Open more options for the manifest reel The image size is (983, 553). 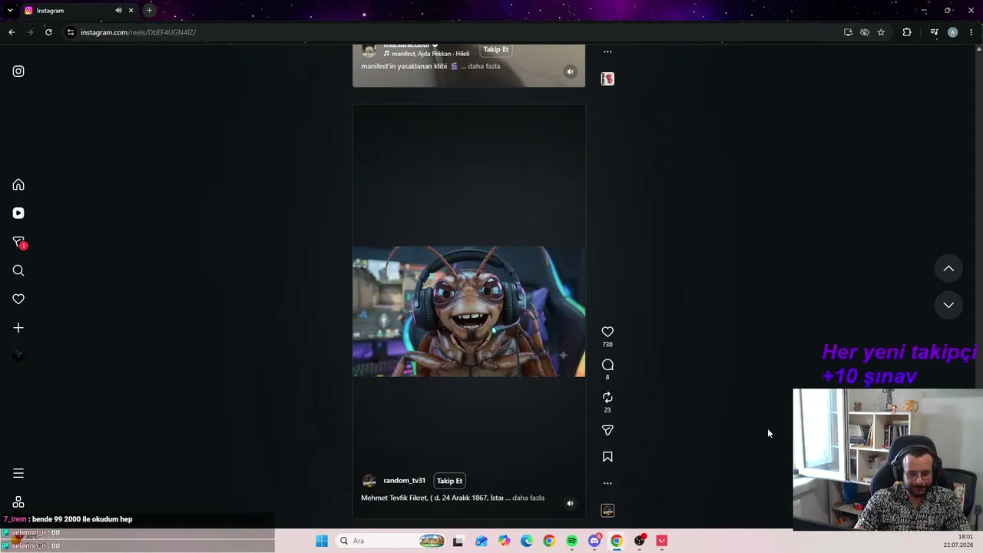(x=607, y=51)
